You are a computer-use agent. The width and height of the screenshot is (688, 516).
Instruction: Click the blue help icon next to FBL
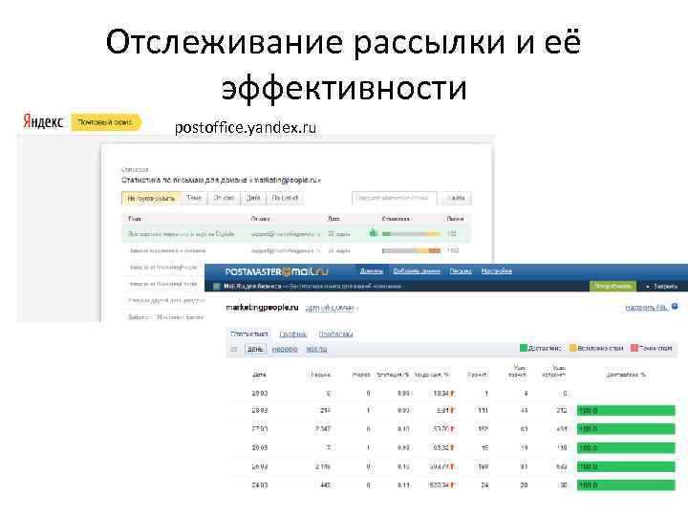coord(675,307)
